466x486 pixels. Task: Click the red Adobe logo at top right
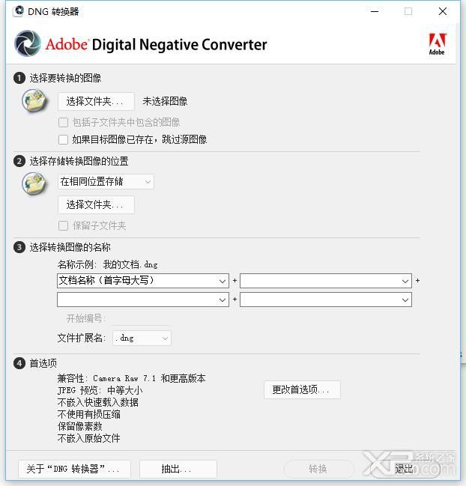point(437,43)
